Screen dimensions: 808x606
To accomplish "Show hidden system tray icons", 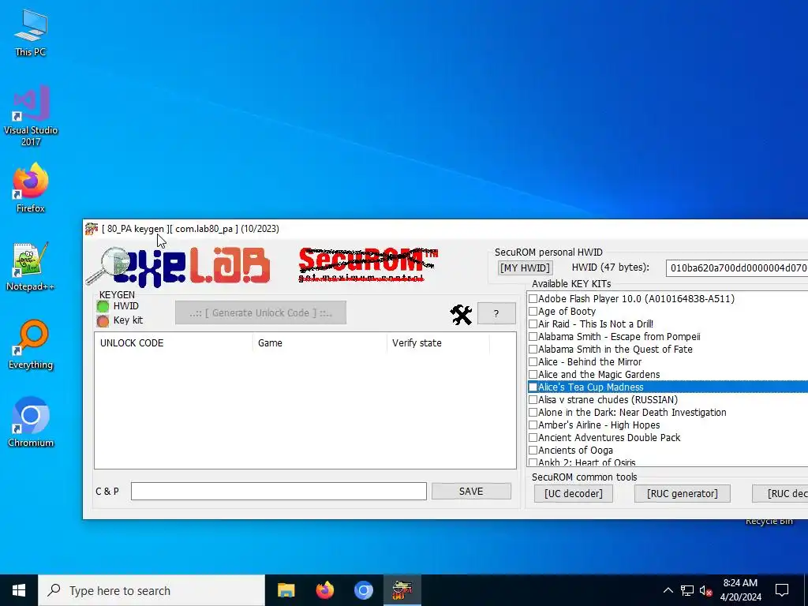I will (x=668, y=590).
